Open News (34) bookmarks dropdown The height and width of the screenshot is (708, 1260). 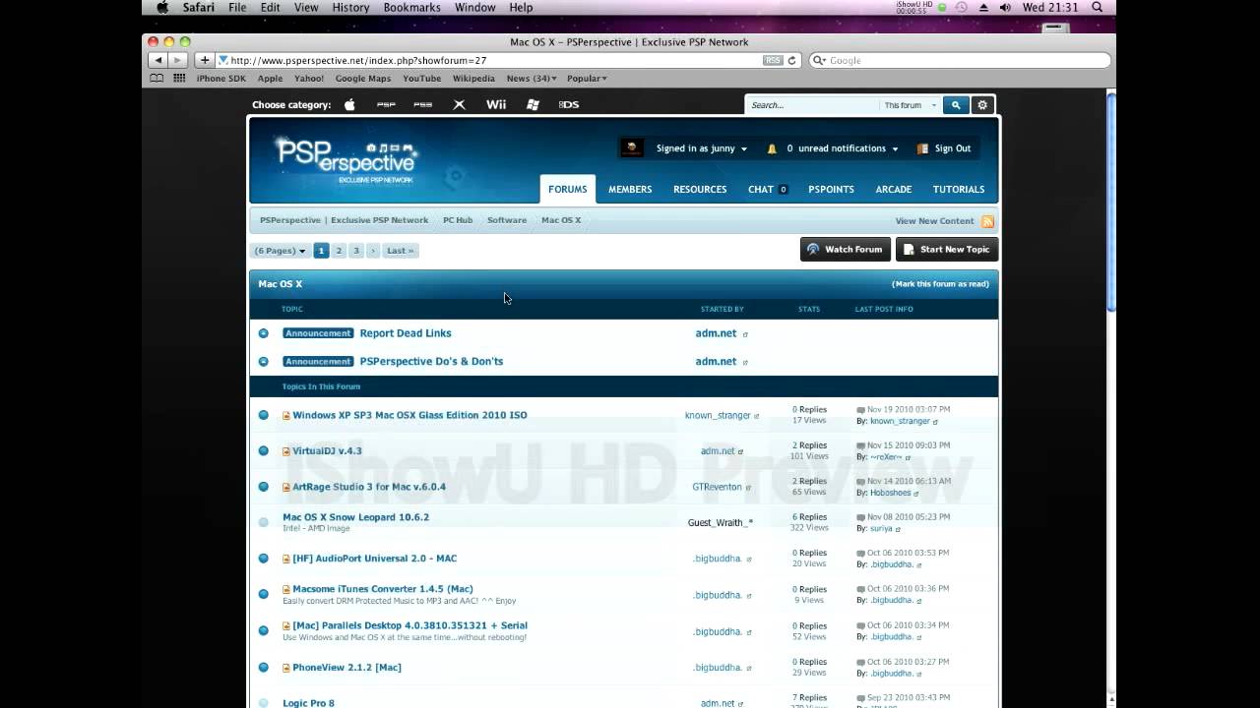532,78
